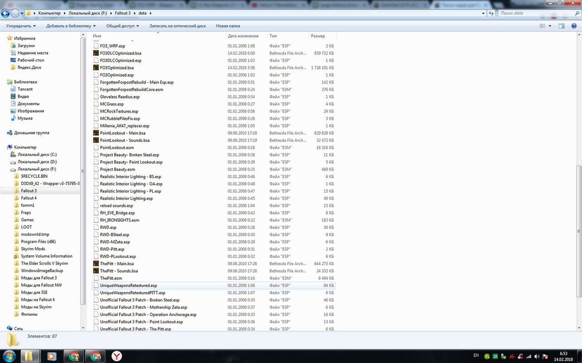Image resolution: width=582 pixels, height=363 pixels.
Task: Select the LOOT folder in the tree
Action: click(x=26, y=227)
